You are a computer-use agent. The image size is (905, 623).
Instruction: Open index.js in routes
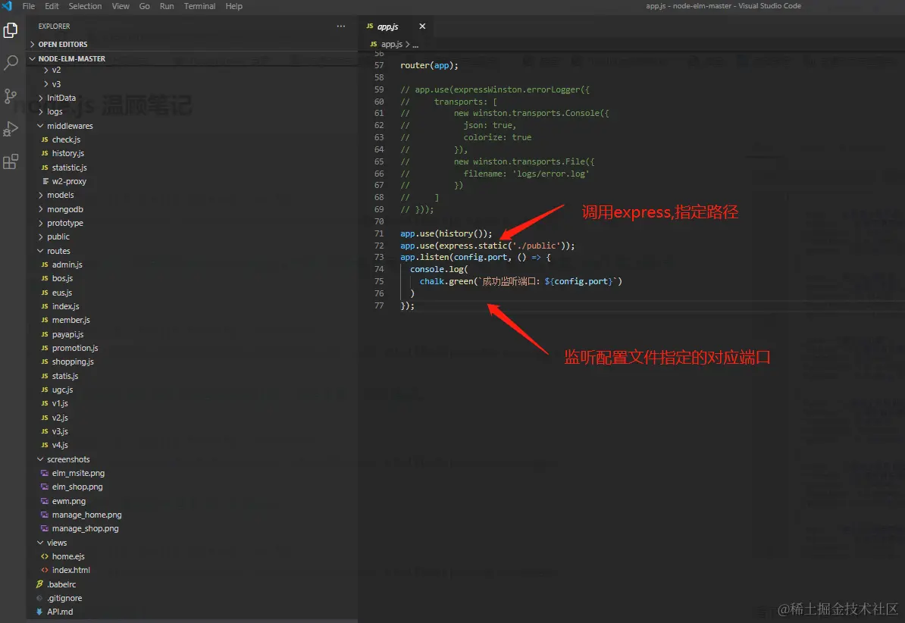tap(65, 307)
